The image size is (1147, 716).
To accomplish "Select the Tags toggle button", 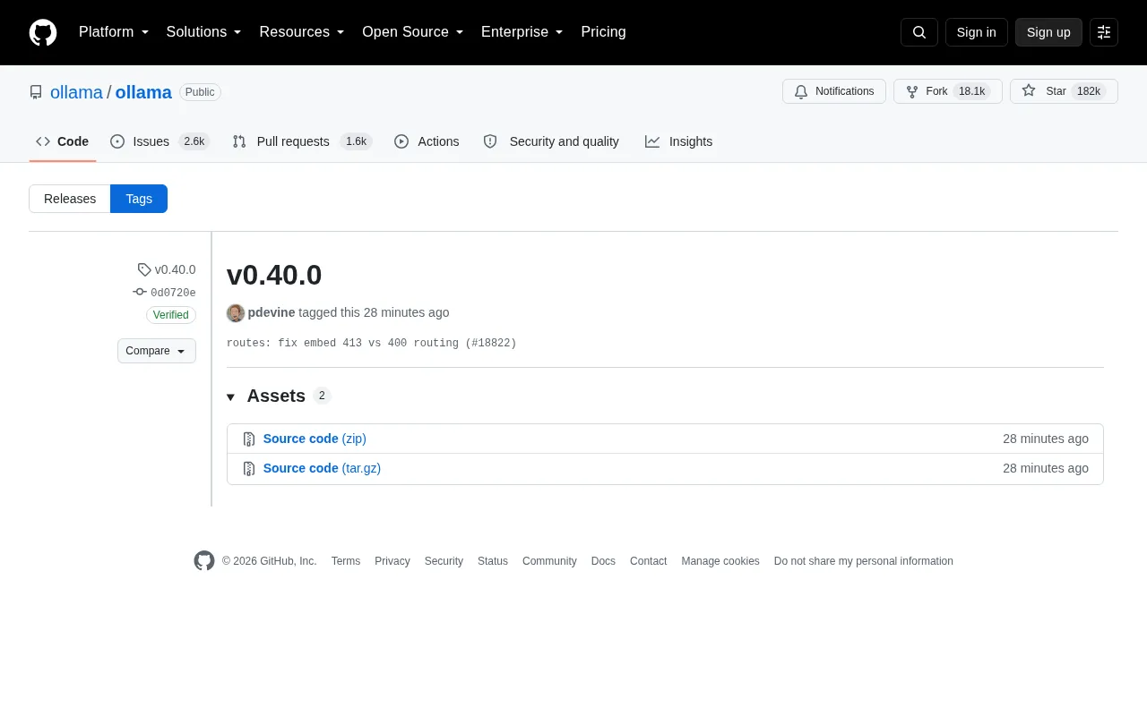I will (x=139, y=199).
